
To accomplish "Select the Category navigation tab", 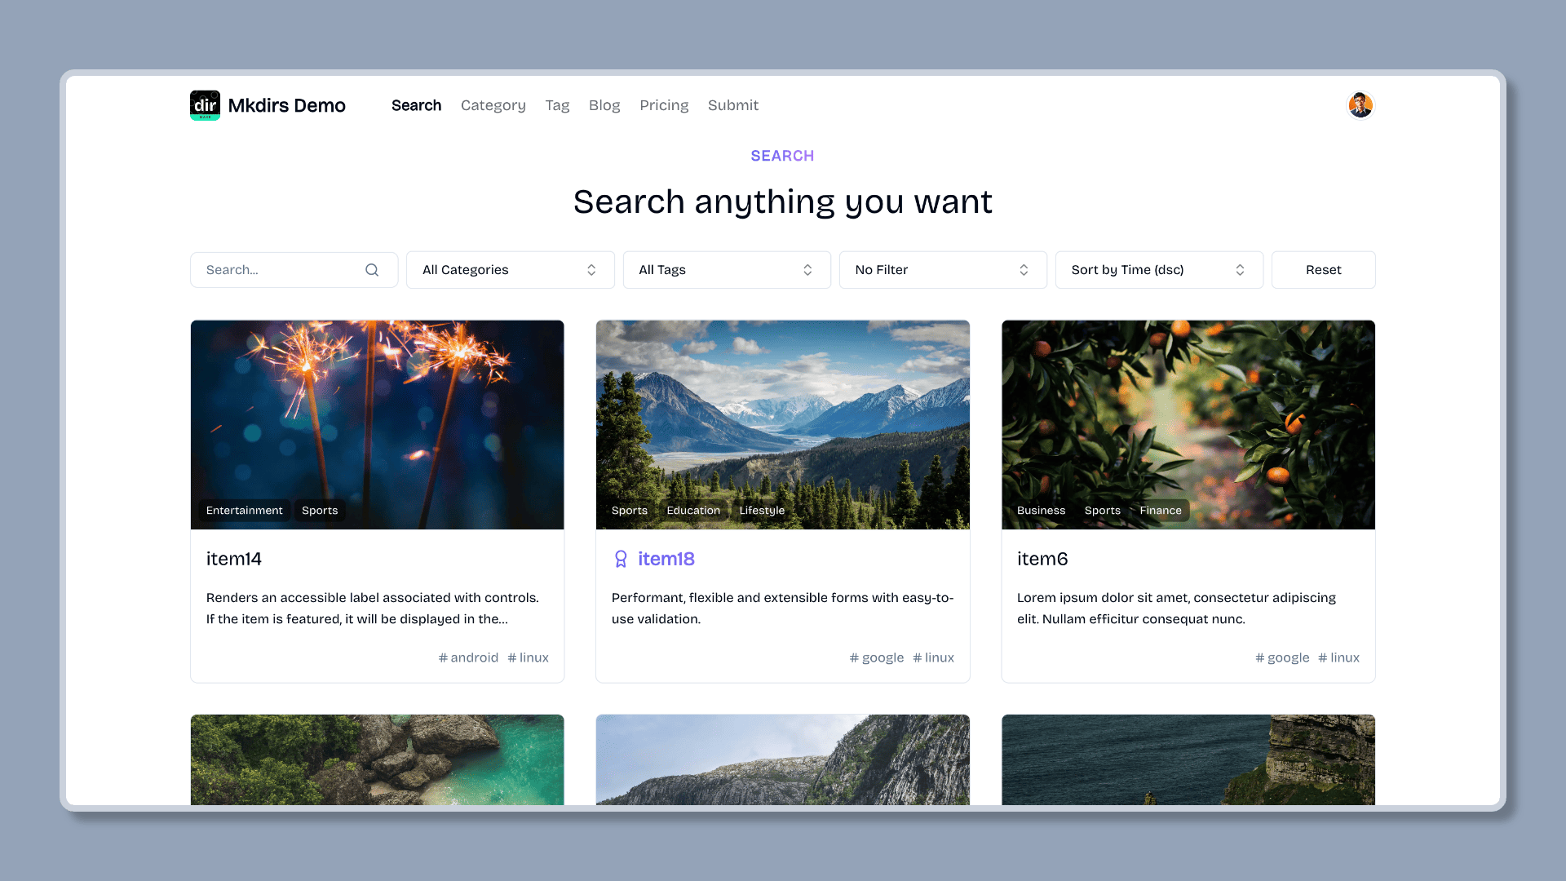I will click(493, 105).
